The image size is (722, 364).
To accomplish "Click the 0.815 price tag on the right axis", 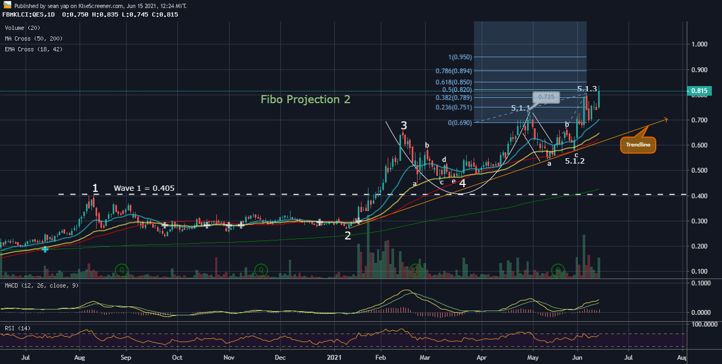I will (699, 90).
